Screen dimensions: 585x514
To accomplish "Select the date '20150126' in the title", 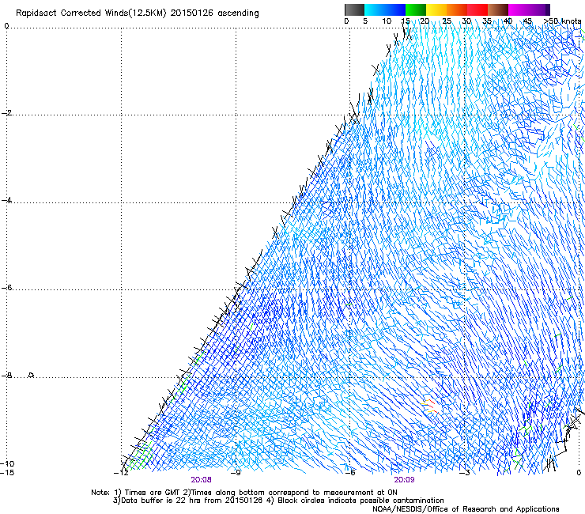I will [192, 13].
